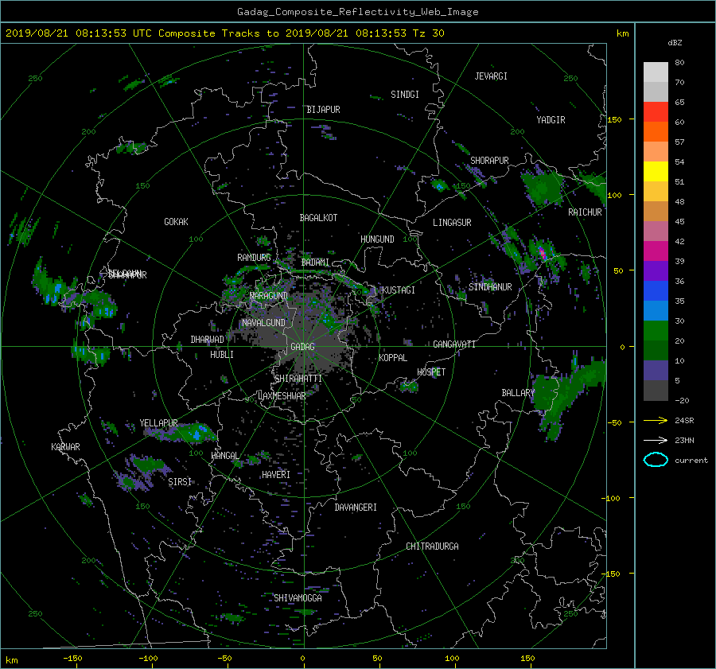Click the SHORAPUR city label
This screenshot has height=669, width=716.
(x=489, y=161)
